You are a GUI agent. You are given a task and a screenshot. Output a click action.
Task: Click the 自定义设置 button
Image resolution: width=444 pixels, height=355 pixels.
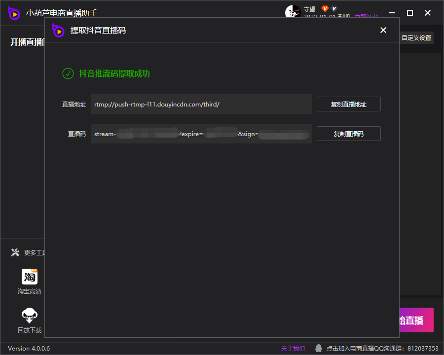click(x=416, y=37)
